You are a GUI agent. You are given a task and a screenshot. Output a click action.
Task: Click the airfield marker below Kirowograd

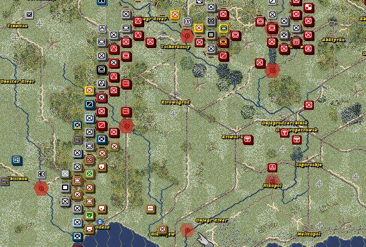click(x=173, y=115)
